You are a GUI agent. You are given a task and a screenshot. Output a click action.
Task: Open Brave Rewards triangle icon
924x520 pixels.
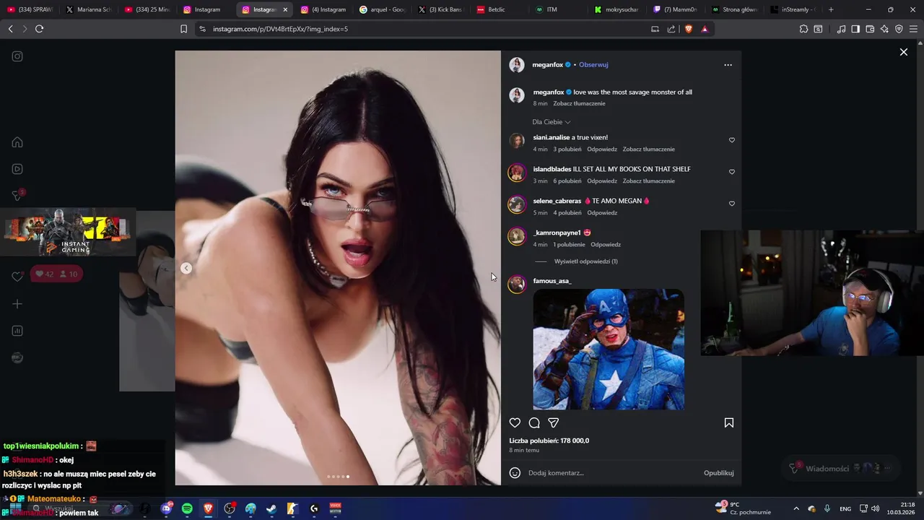pos(705,29)
